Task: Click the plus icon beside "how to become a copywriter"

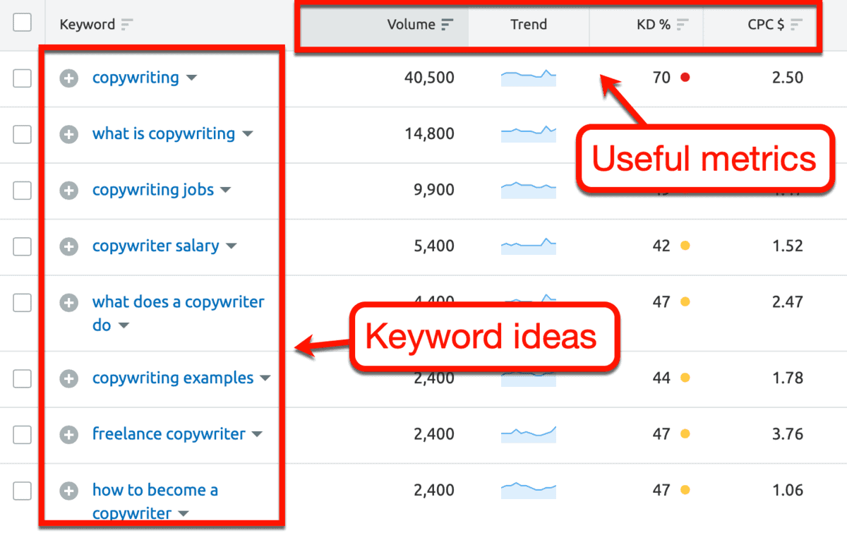Action: pos(68,491)
